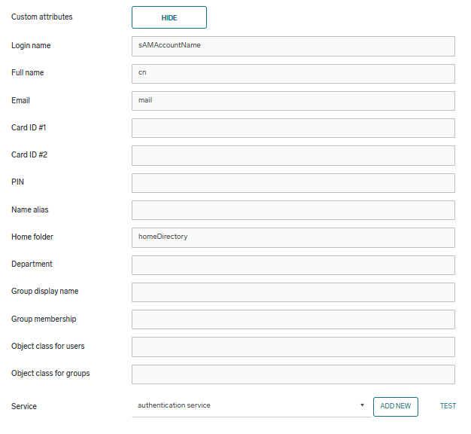Click the Name alias field
The width and height of the screenshot is (471, 434).
(x=293, y=210)
